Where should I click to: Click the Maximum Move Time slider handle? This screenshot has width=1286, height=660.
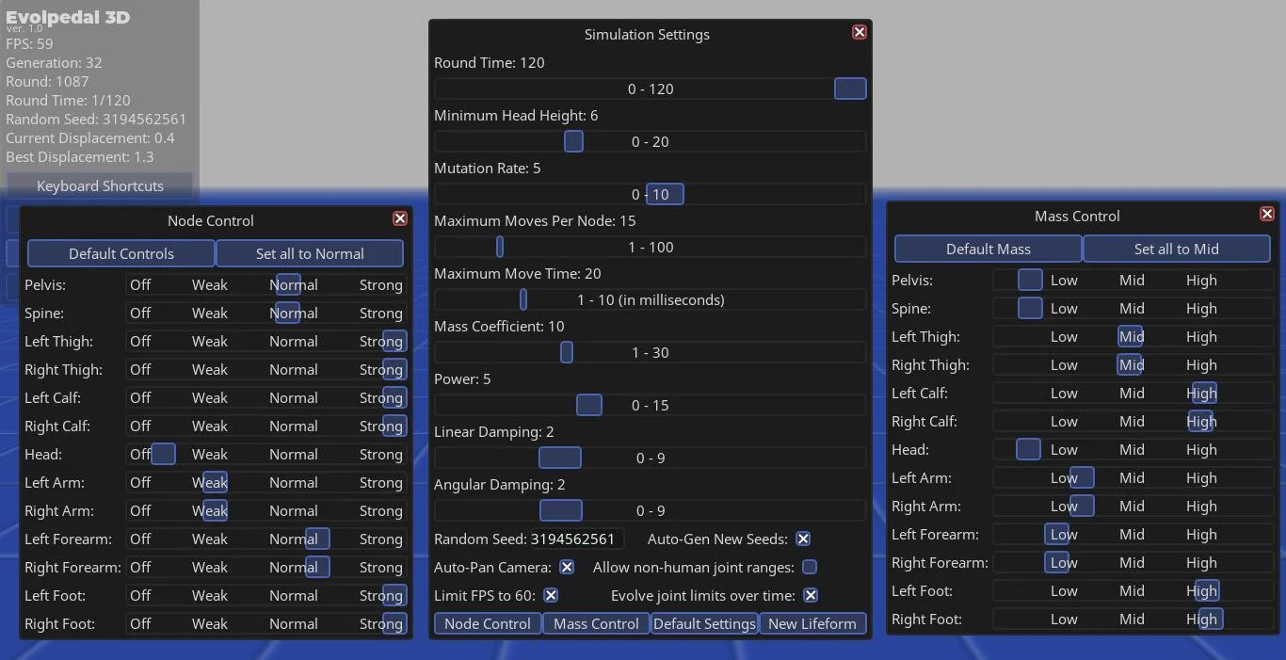[x=522, y=299]
